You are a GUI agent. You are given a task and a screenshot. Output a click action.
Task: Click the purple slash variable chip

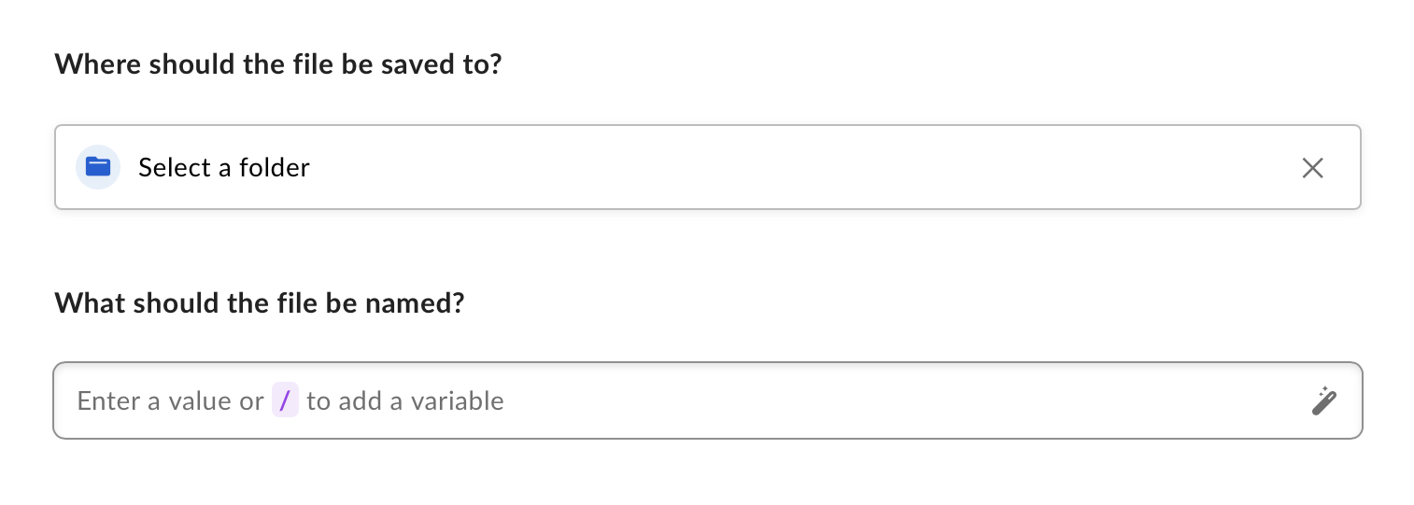coord(285,401)
